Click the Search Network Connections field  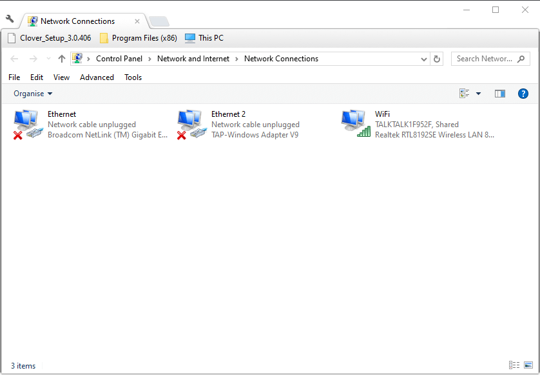[490, 59]
